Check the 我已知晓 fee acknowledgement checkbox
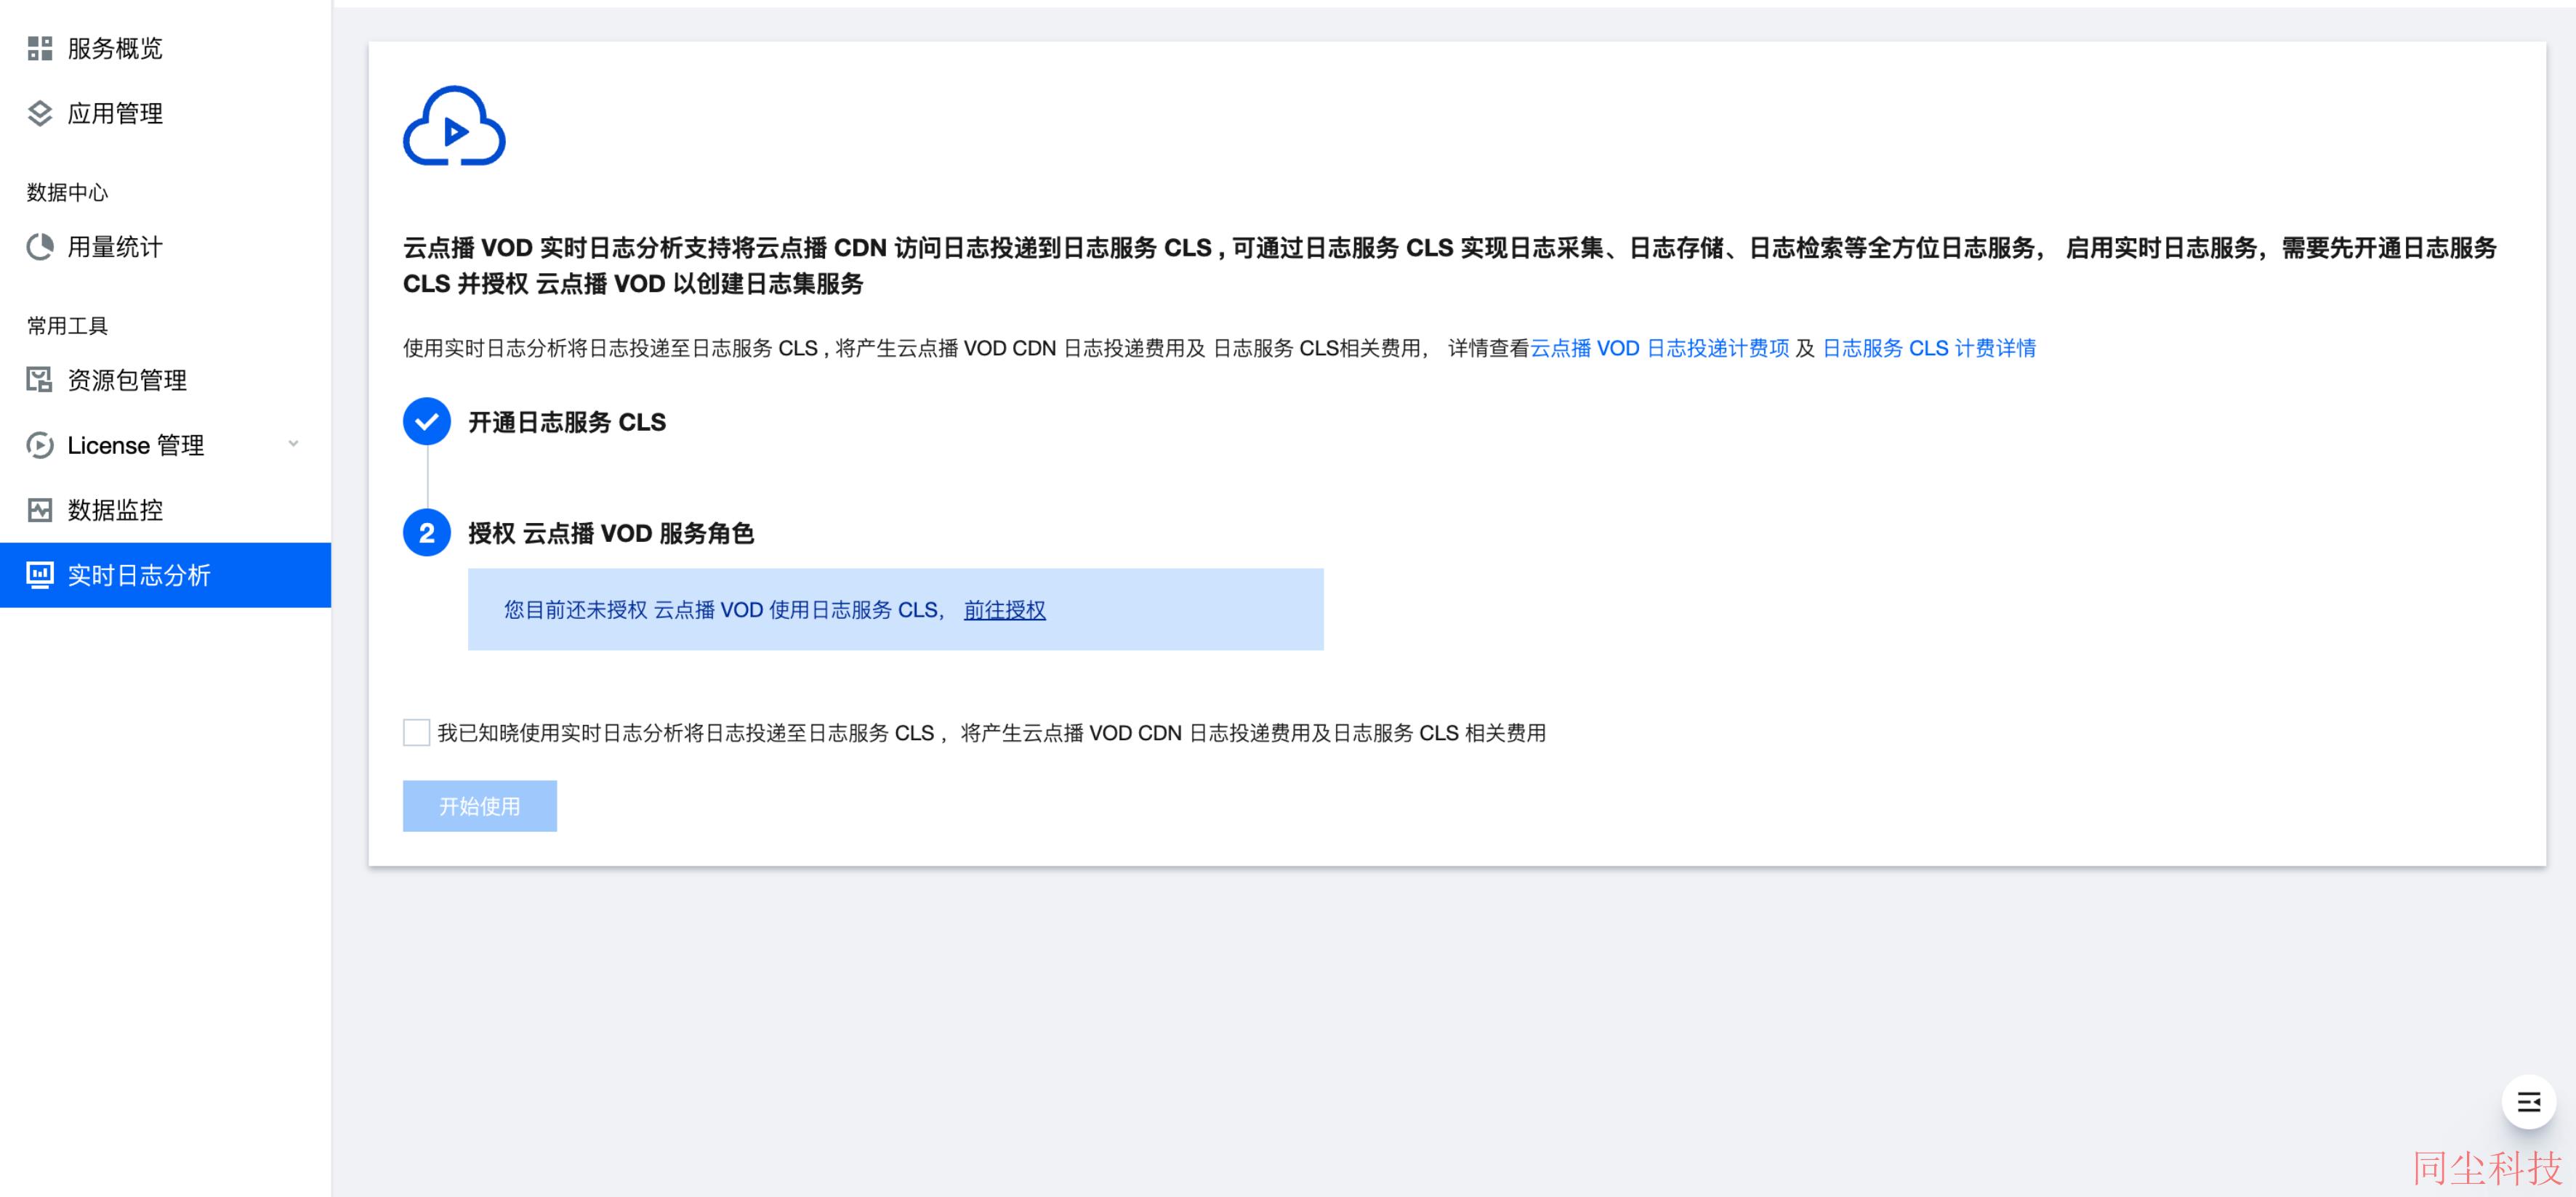2576x1197 pixels. tap(416, 732)
